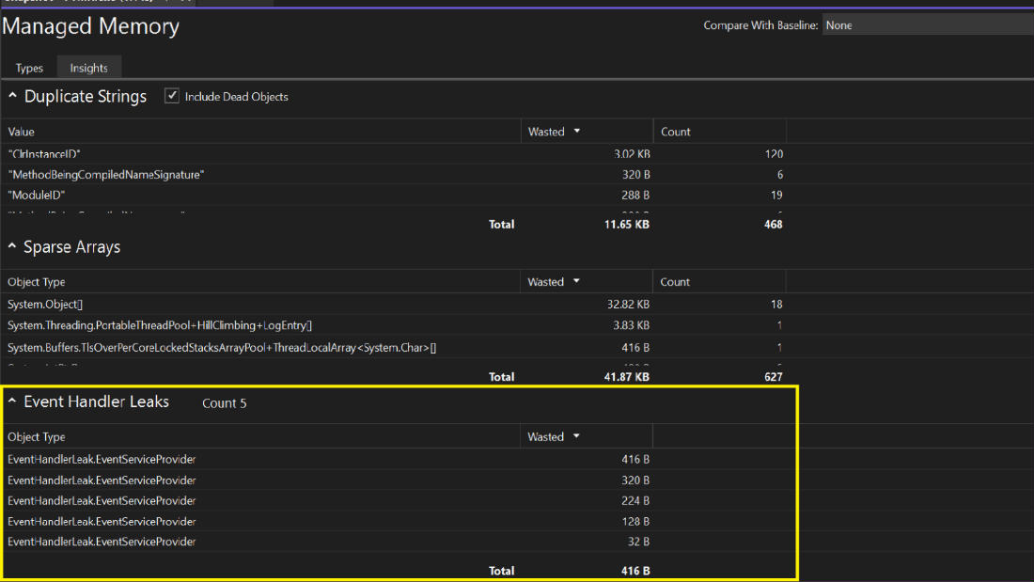Screen dimensions: 1034x582
Task: Select EventServiceProvider row with 320 B
Action: (x=399, y=480)
